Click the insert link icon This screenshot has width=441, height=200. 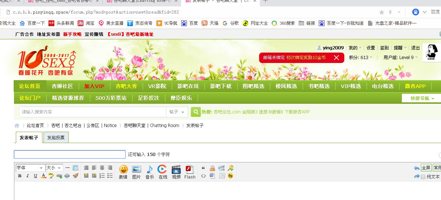tap(59, 176)
